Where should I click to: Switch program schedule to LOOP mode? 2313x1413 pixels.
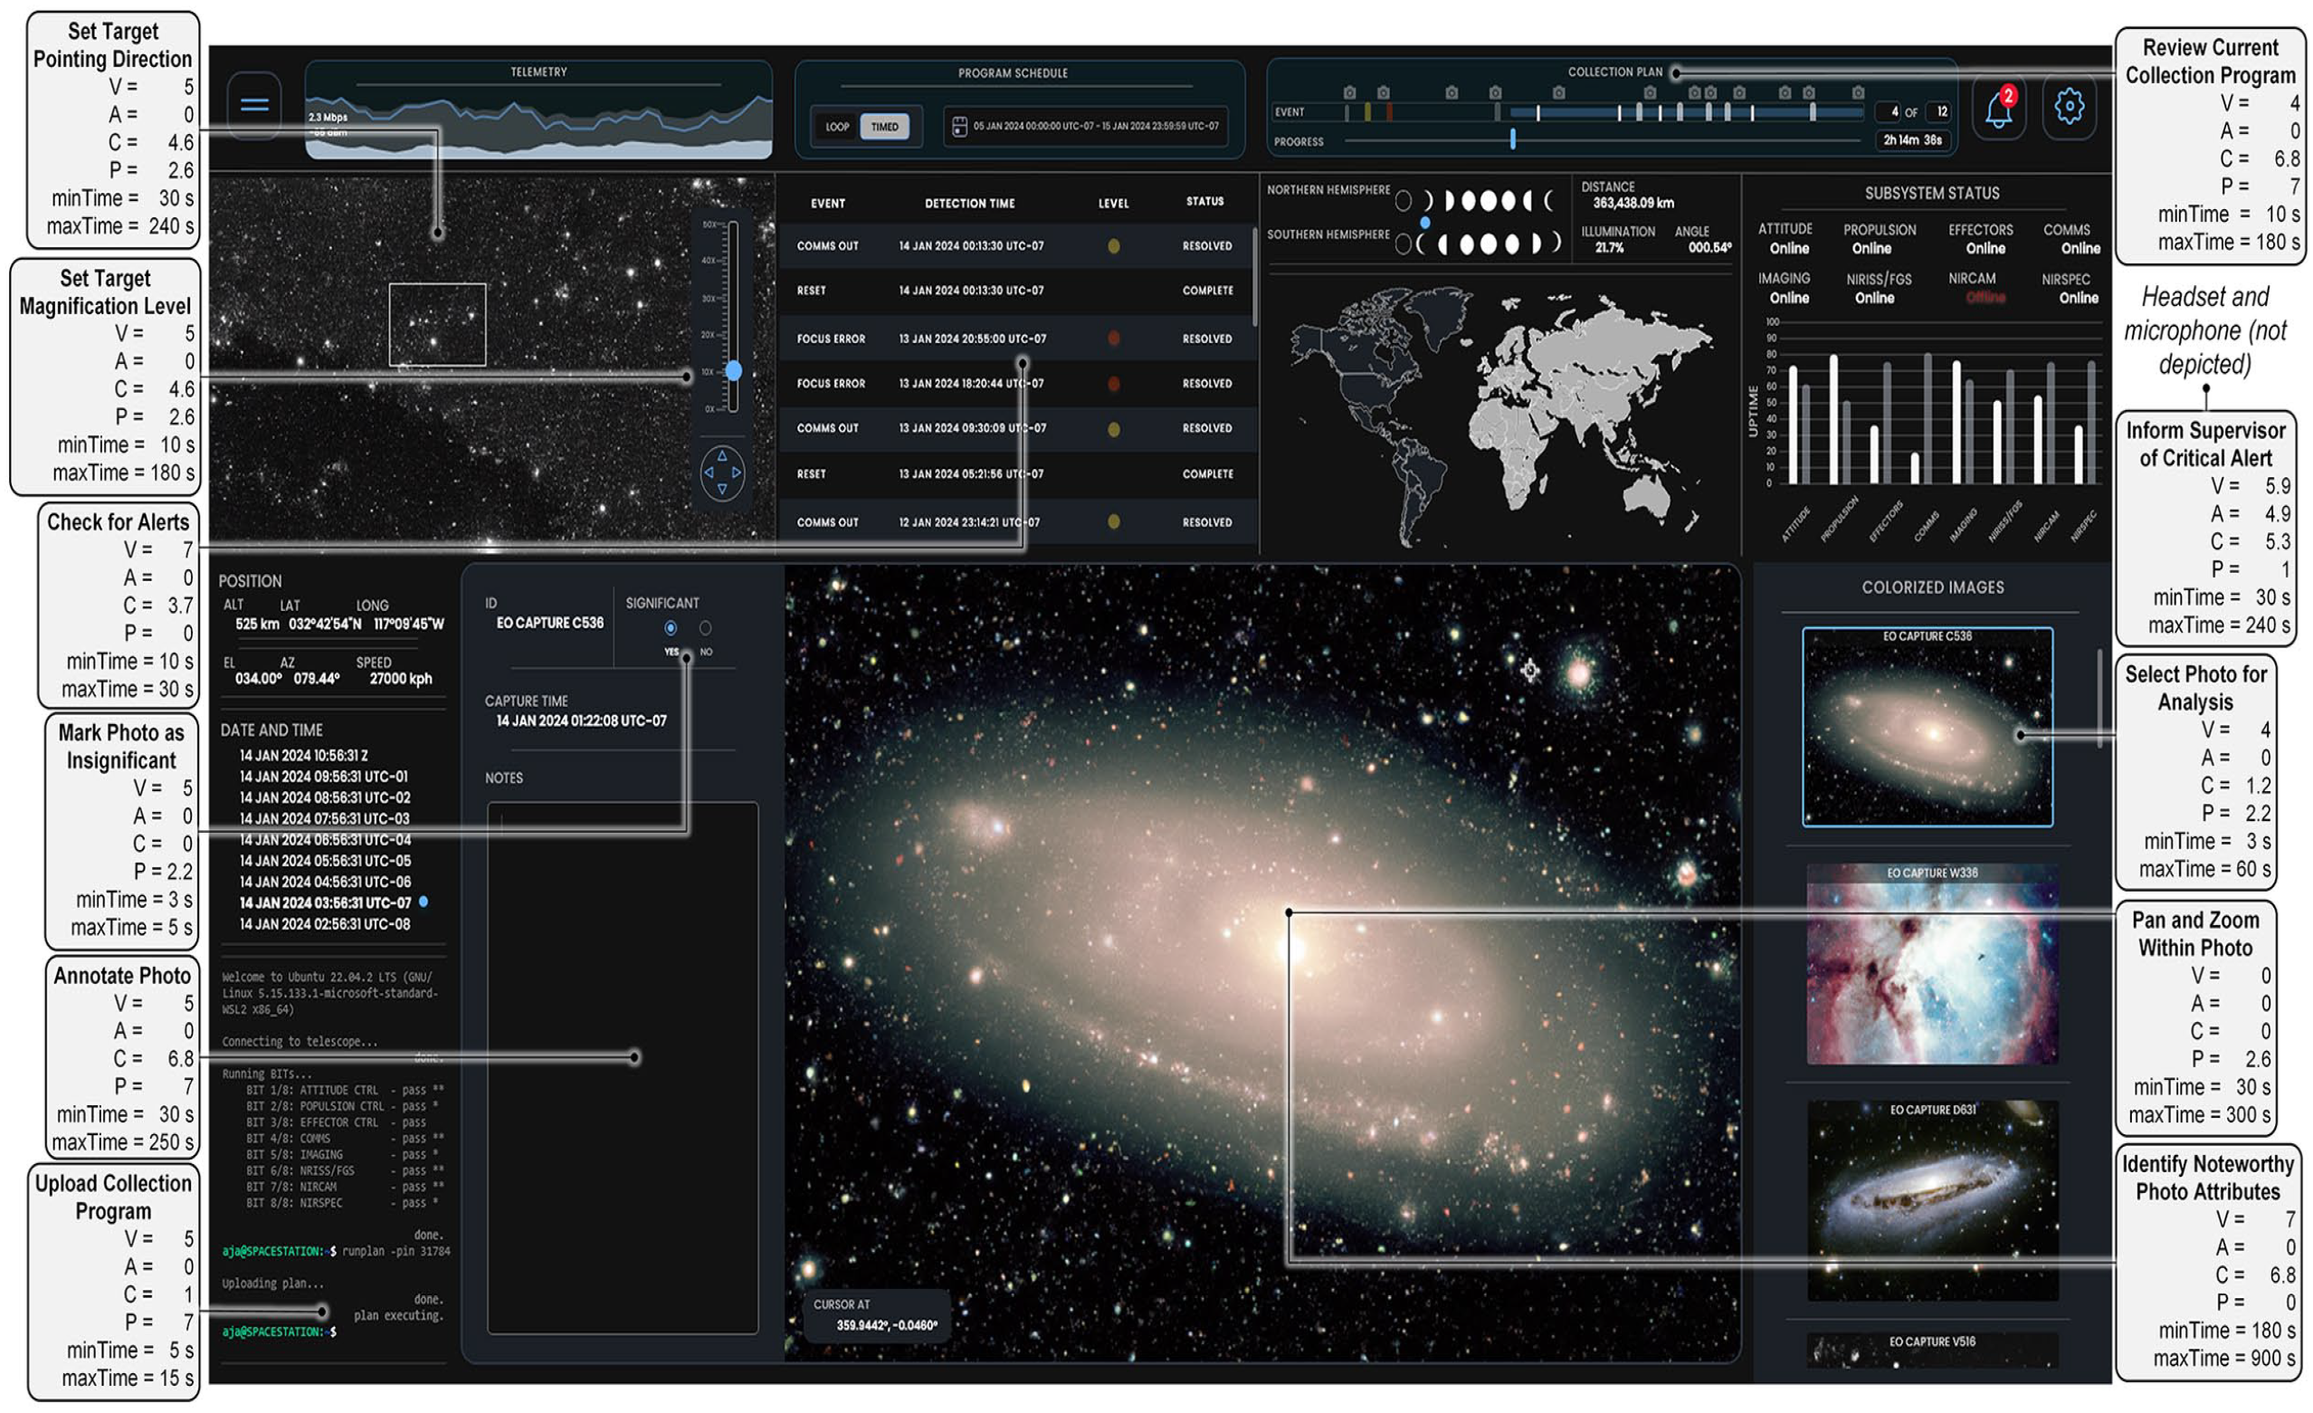point(837,127)
